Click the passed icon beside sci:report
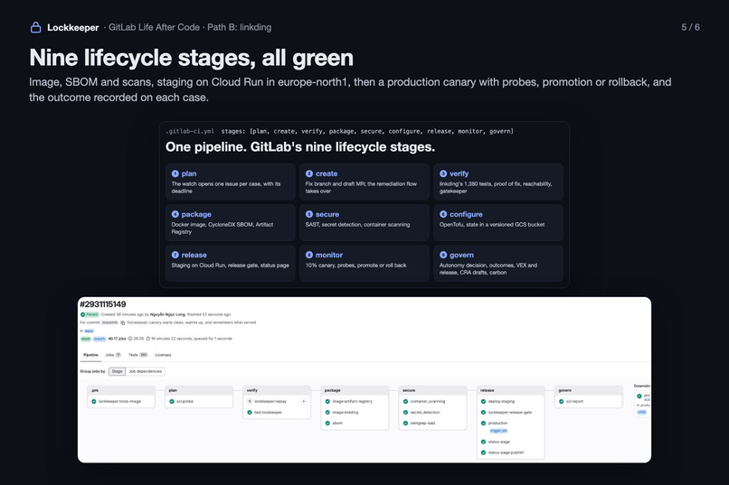The width and height of the screenshot is (729, 485). coord(561,401)
